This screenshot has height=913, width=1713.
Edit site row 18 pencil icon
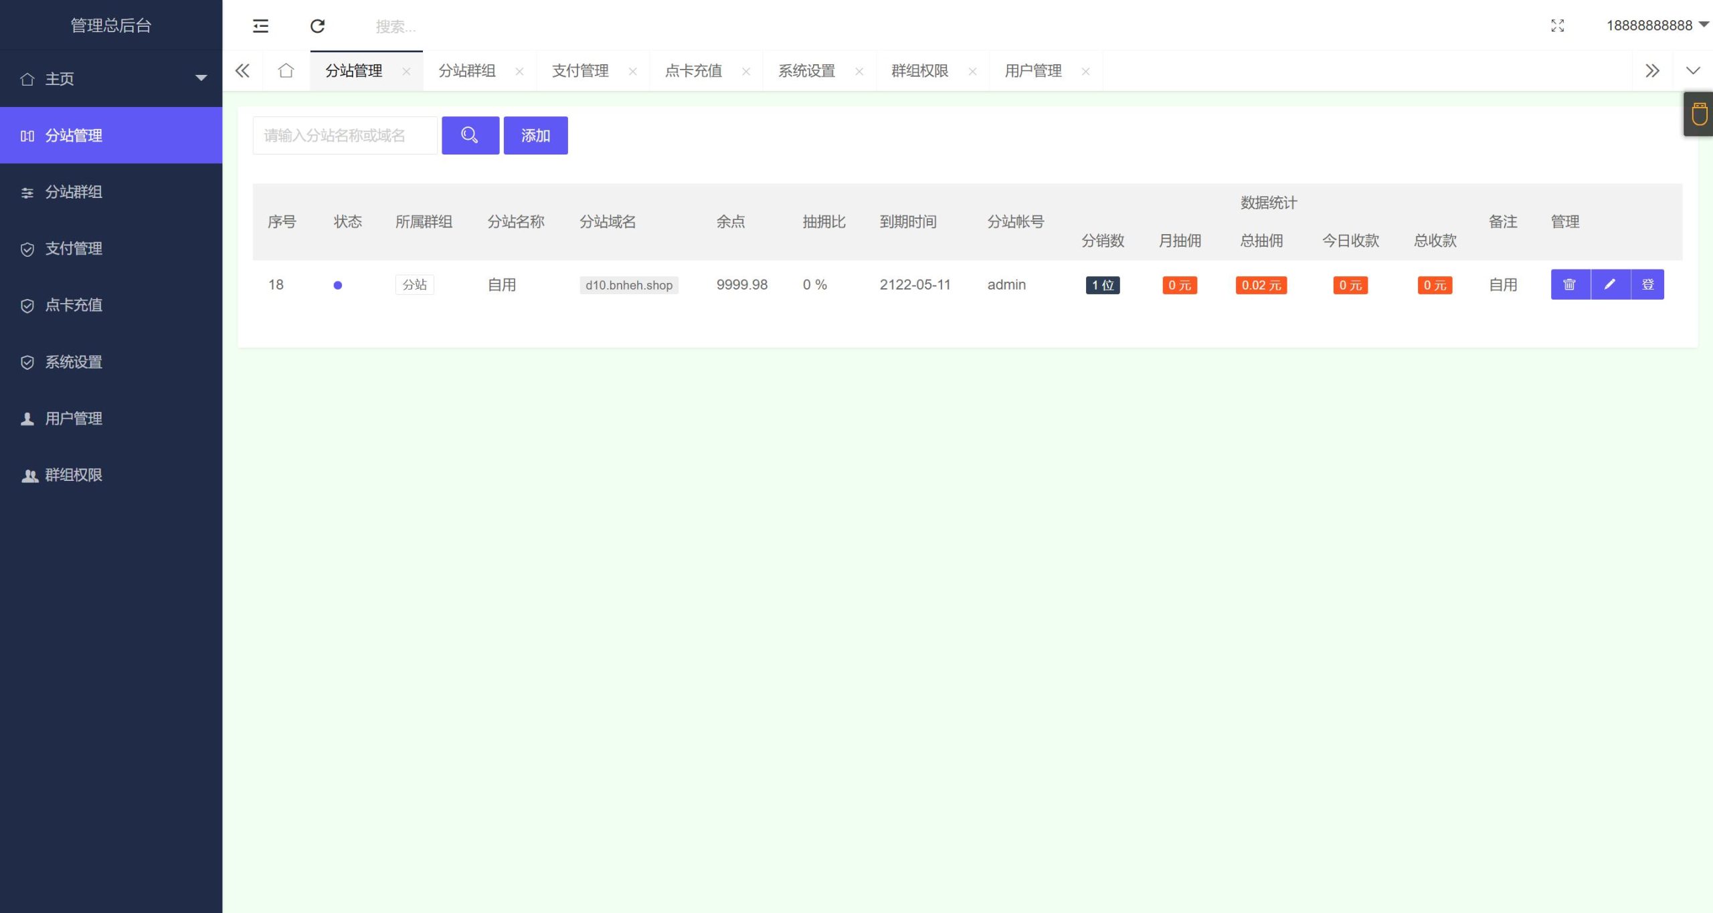click(x=1610, y=284)
